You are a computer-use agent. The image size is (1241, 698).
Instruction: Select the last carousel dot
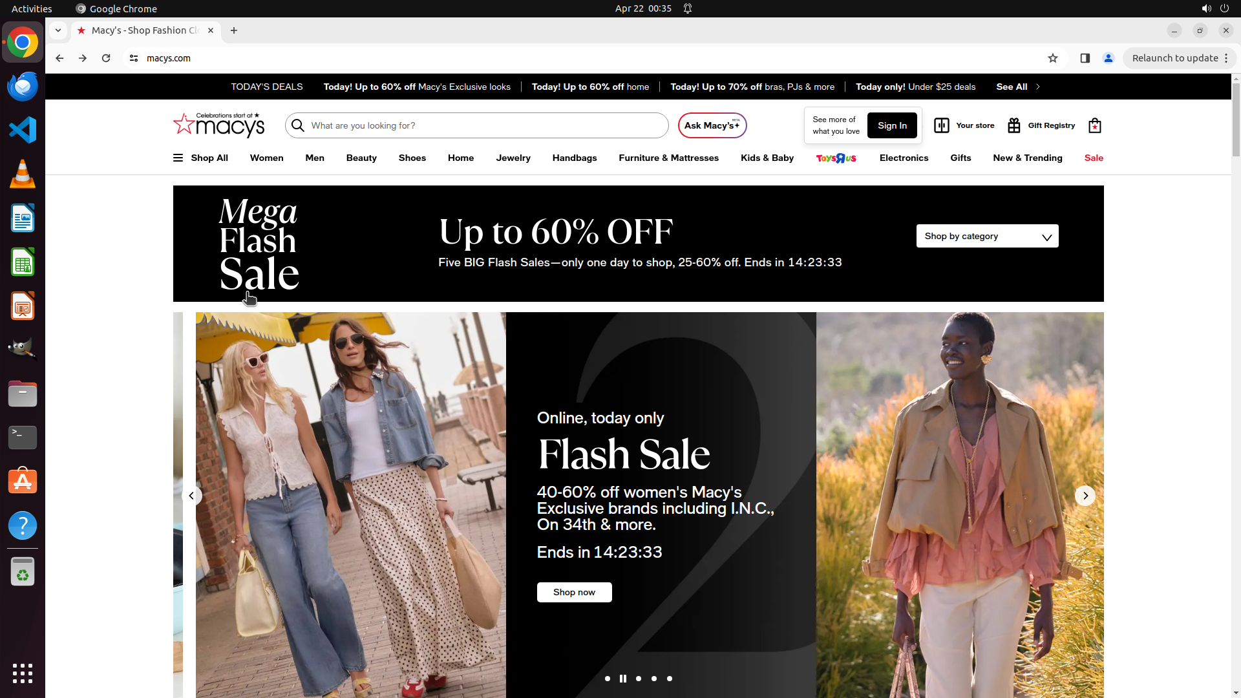pos(670,679)
